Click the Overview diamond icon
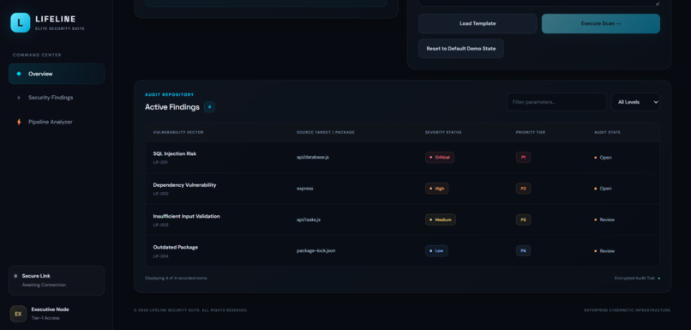The height and width of the screenshot is (330, 691). (x=19, y=74)
